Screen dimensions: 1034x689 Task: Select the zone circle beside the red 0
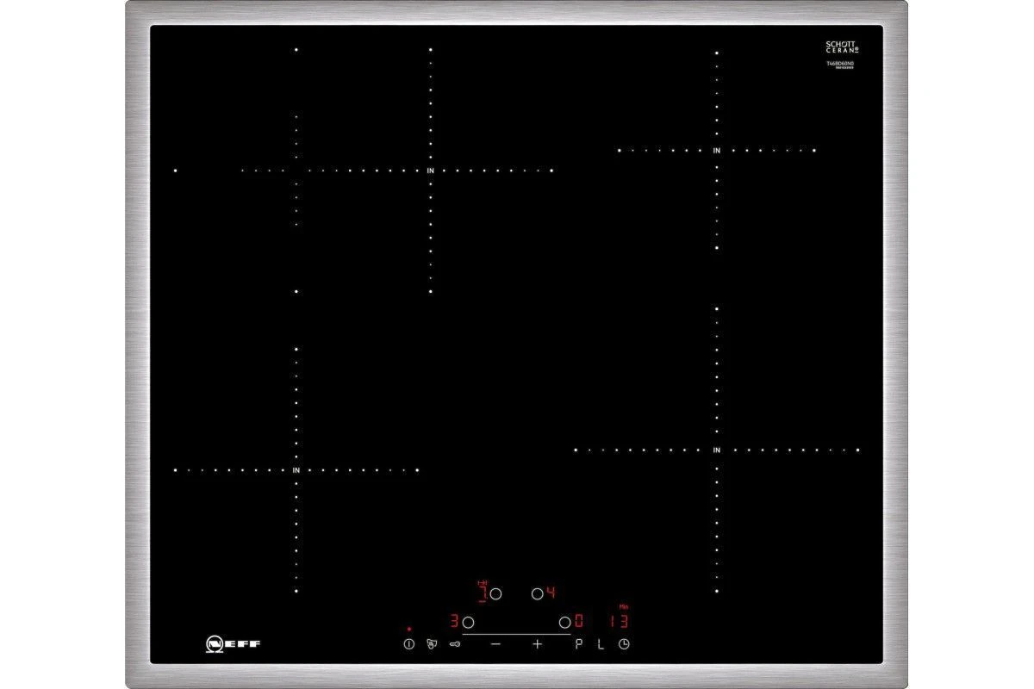pos(564,621)
